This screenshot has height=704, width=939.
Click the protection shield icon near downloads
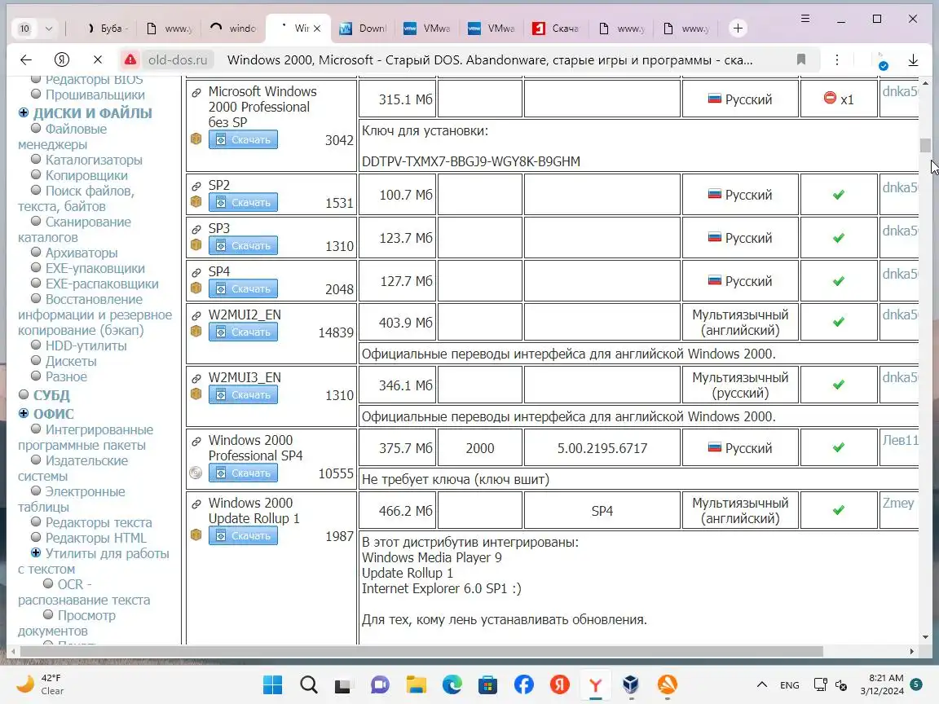pyautogui.click(x=884, y=63)
